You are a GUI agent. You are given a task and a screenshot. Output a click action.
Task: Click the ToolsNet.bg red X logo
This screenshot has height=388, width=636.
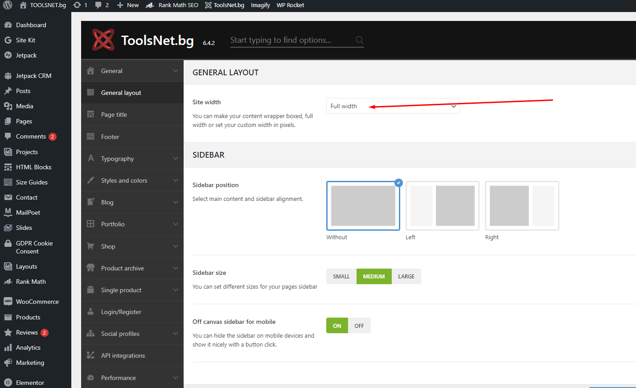[x=103, y=40]
